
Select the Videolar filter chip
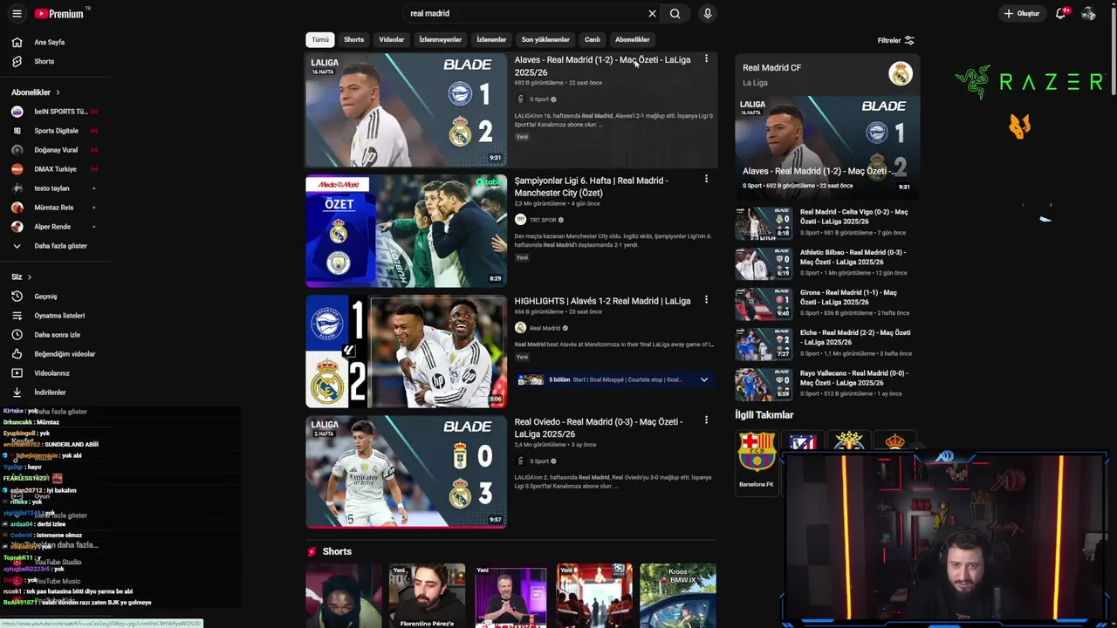[392, 39]
